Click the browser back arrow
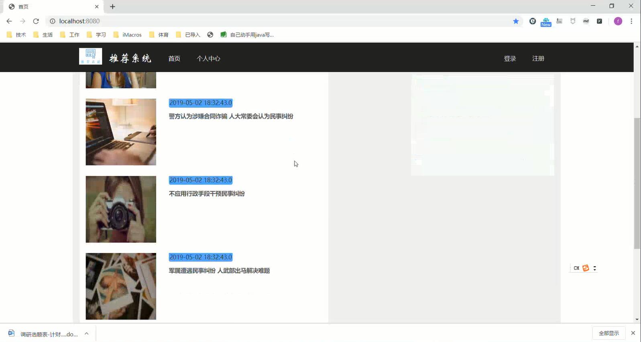 click(9, 21)
